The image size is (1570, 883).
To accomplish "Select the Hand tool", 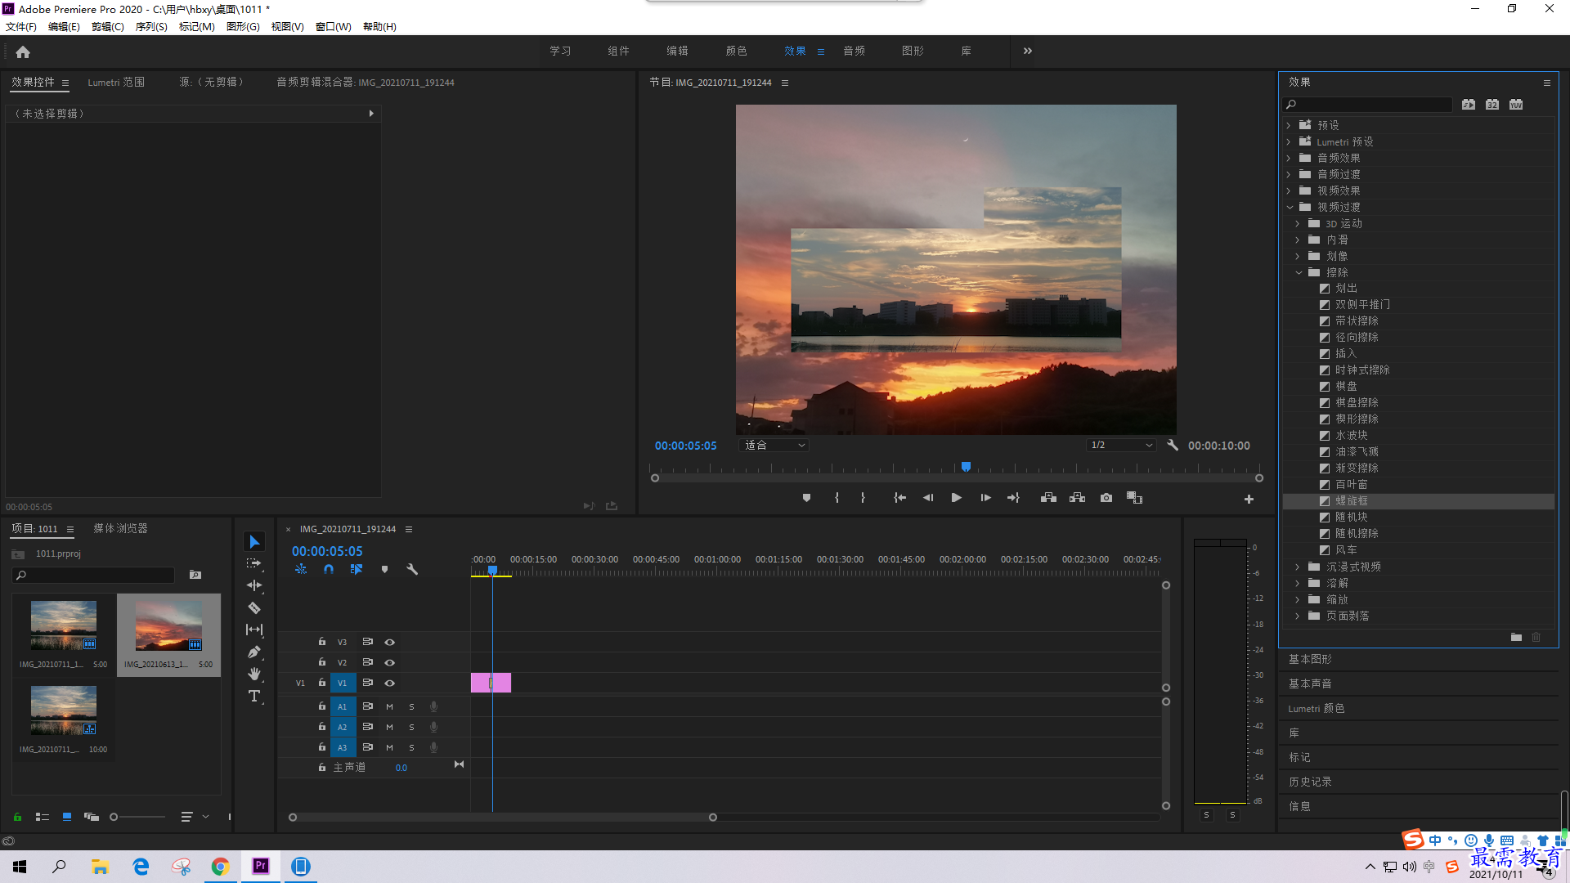I will [x=254, y=674].
